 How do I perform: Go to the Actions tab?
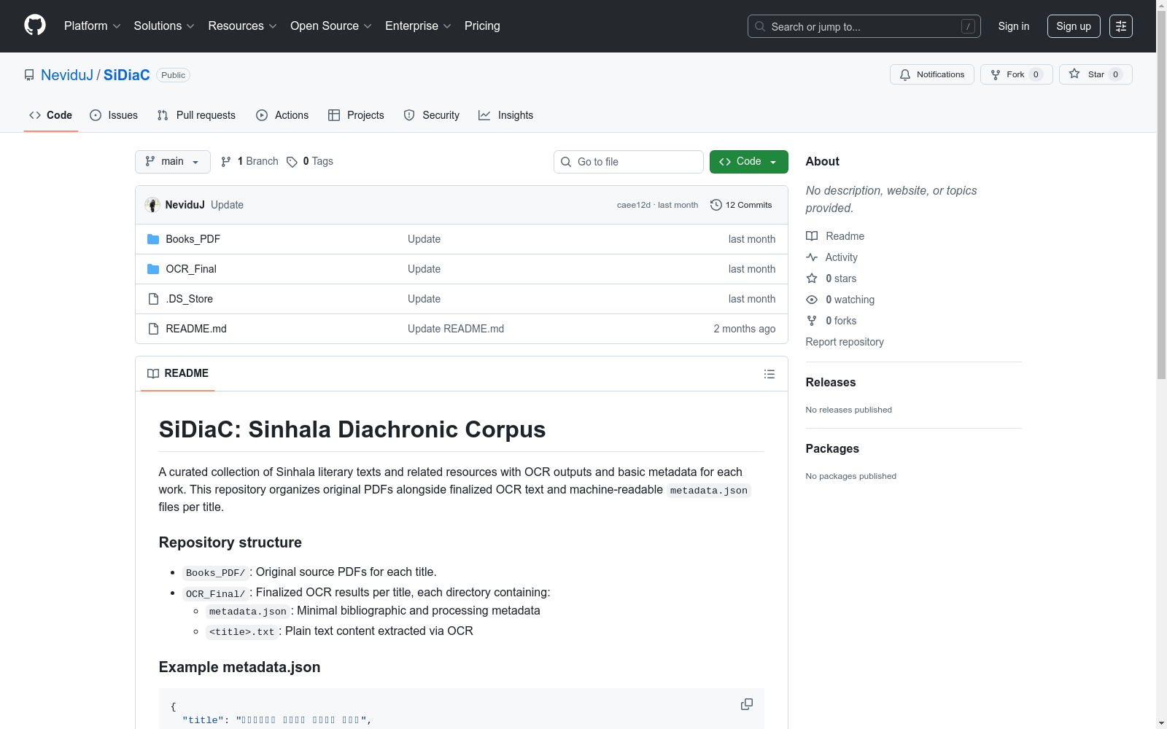(x=282, y=115)
